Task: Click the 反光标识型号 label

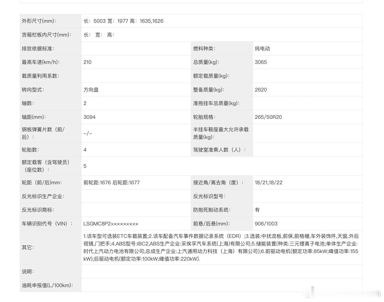Action: pos(209,196)
